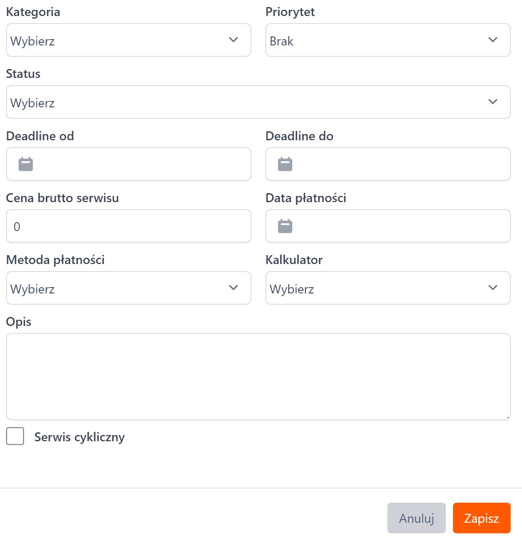The height and width of the screenshot is (545, 522).
Task: Click chevron arrow of Metoda płatności dropdown
Action: 233,288
